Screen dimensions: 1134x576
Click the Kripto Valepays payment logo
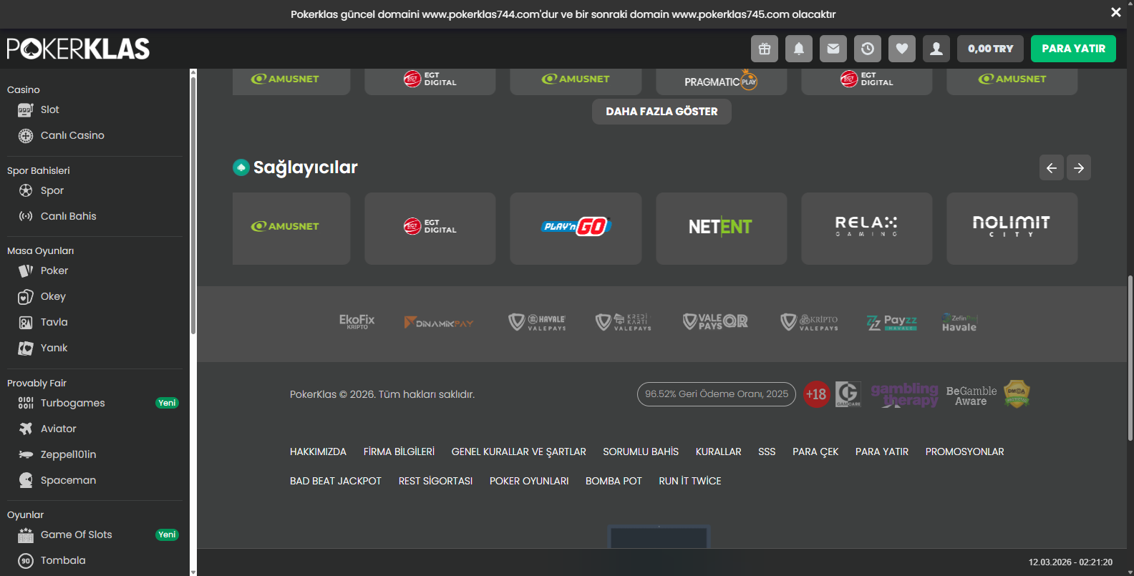tap(809, 323)
